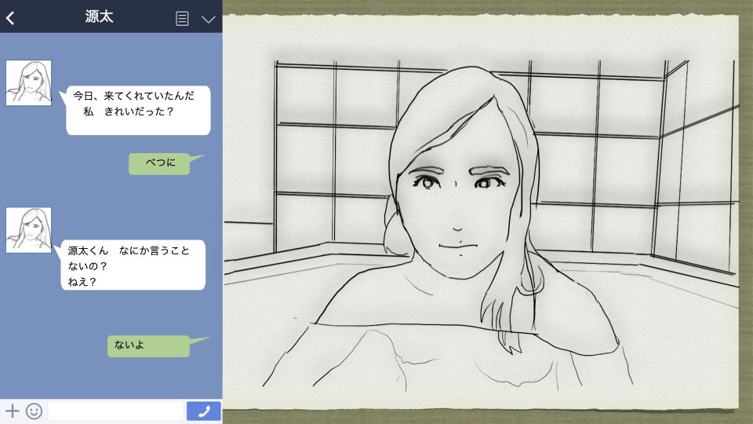Open the first sender avatar thumbnail

pos(29,82)
